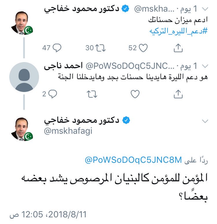Viewport: 217px width, 224px height.
Task: Retweet احمد ناجى's reply tweet
Action: click(92, 94)
